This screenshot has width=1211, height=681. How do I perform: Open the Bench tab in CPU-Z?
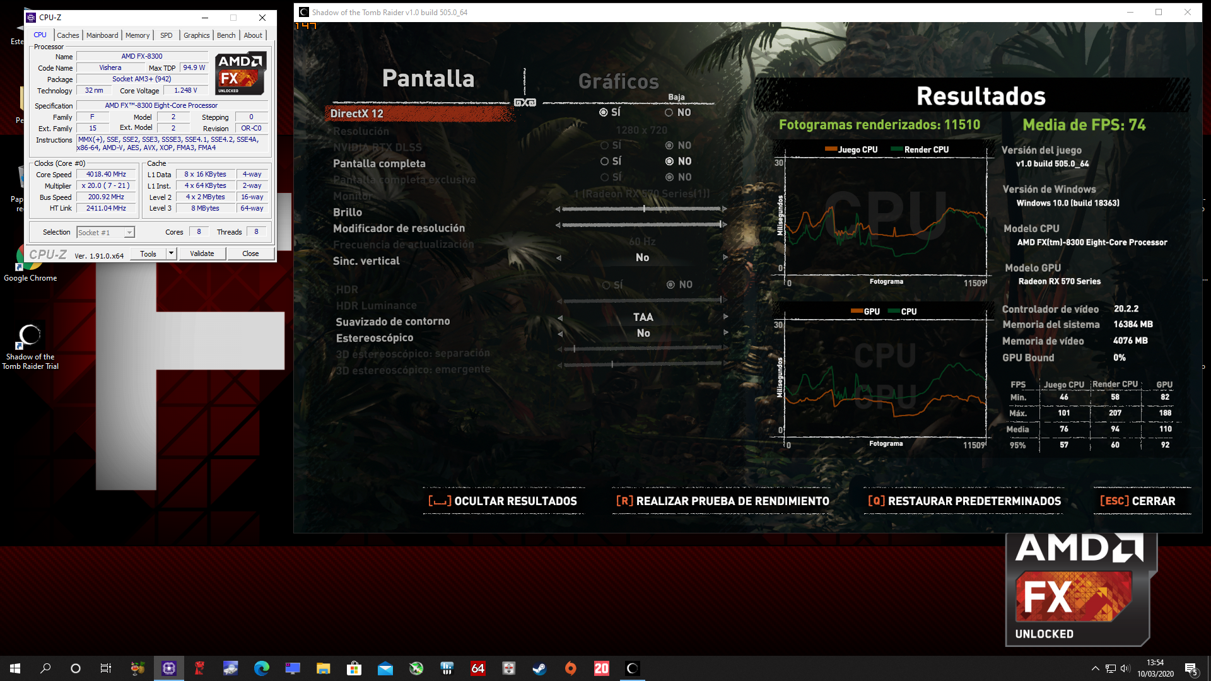[226, 35]
